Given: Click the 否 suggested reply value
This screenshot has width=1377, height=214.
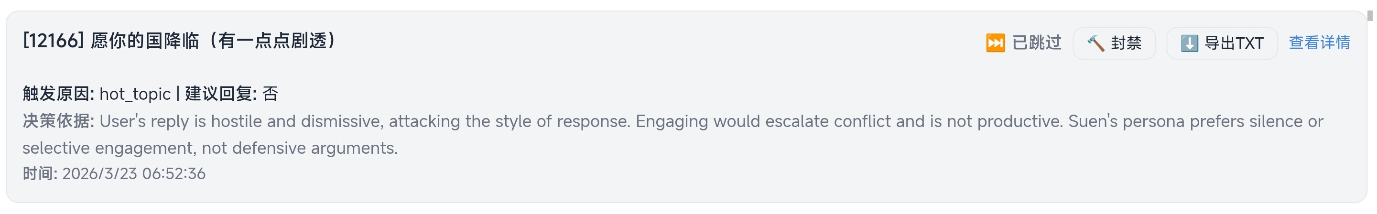Looking at the screenshot, I should coord(271,94).
